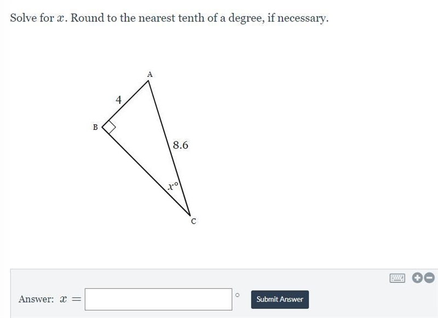Click the unlabeled side BC of the triangle
This screenshot has width=438, height=318.
146,172
